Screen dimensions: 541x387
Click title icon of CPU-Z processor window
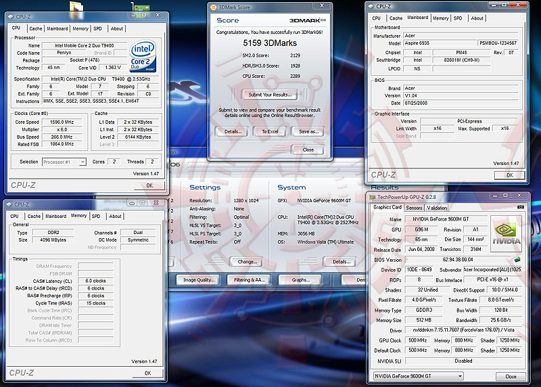click(11, 16)
